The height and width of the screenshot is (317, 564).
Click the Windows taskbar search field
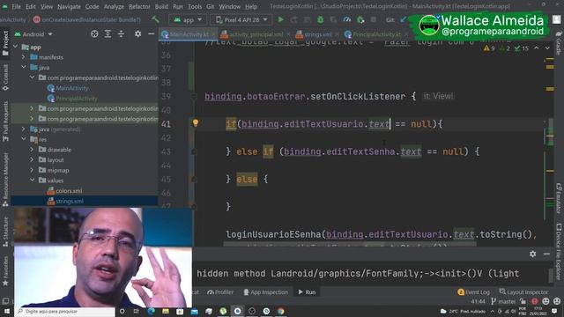tap(64, 311)
